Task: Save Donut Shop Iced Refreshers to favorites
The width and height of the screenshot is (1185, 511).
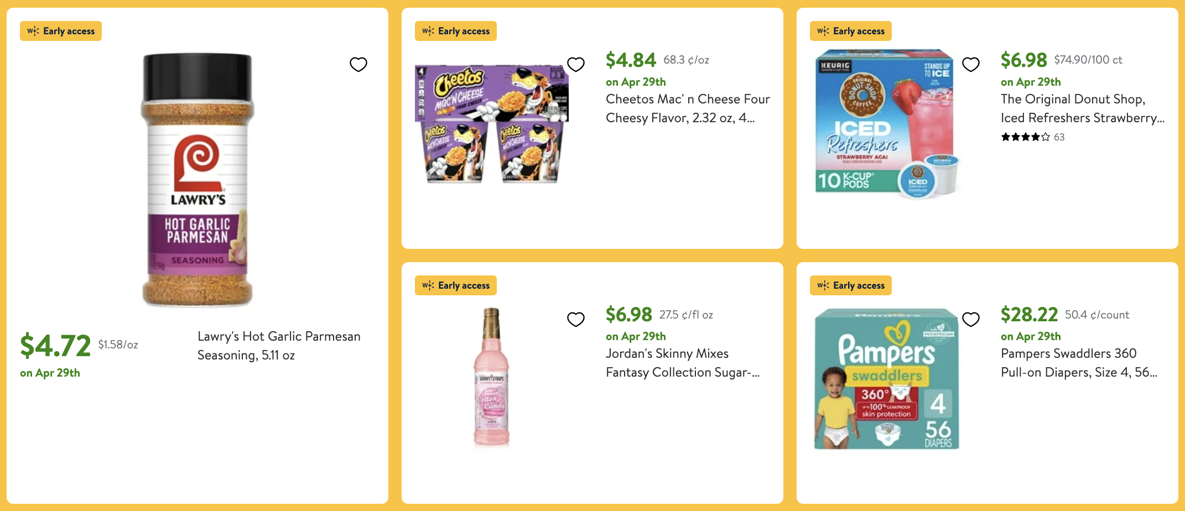Action: (971, 65)
